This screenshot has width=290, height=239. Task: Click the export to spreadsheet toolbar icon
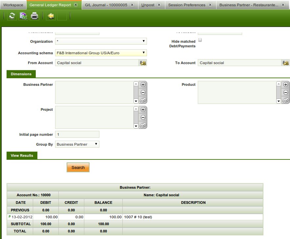(x=23, y=16)
